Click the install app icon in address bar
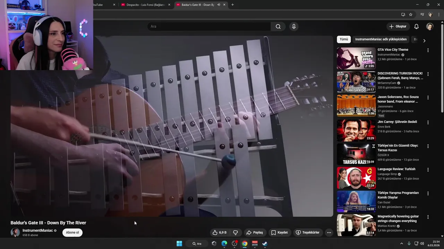 point(403,15)
